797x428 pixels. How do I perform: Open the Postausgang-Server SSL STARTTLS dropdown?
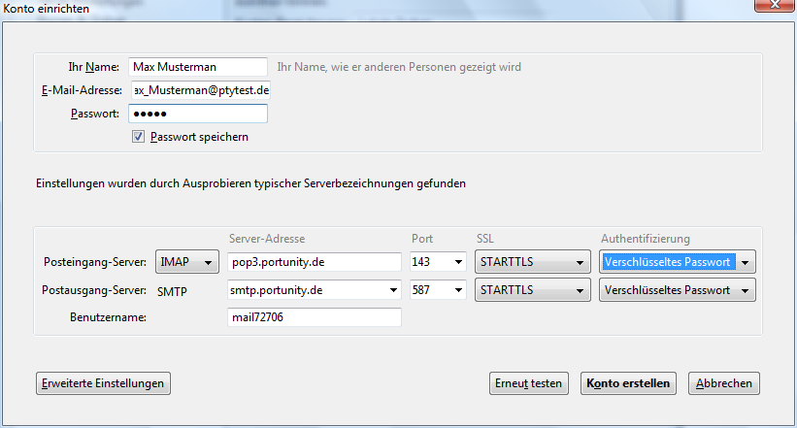(532, 290)
